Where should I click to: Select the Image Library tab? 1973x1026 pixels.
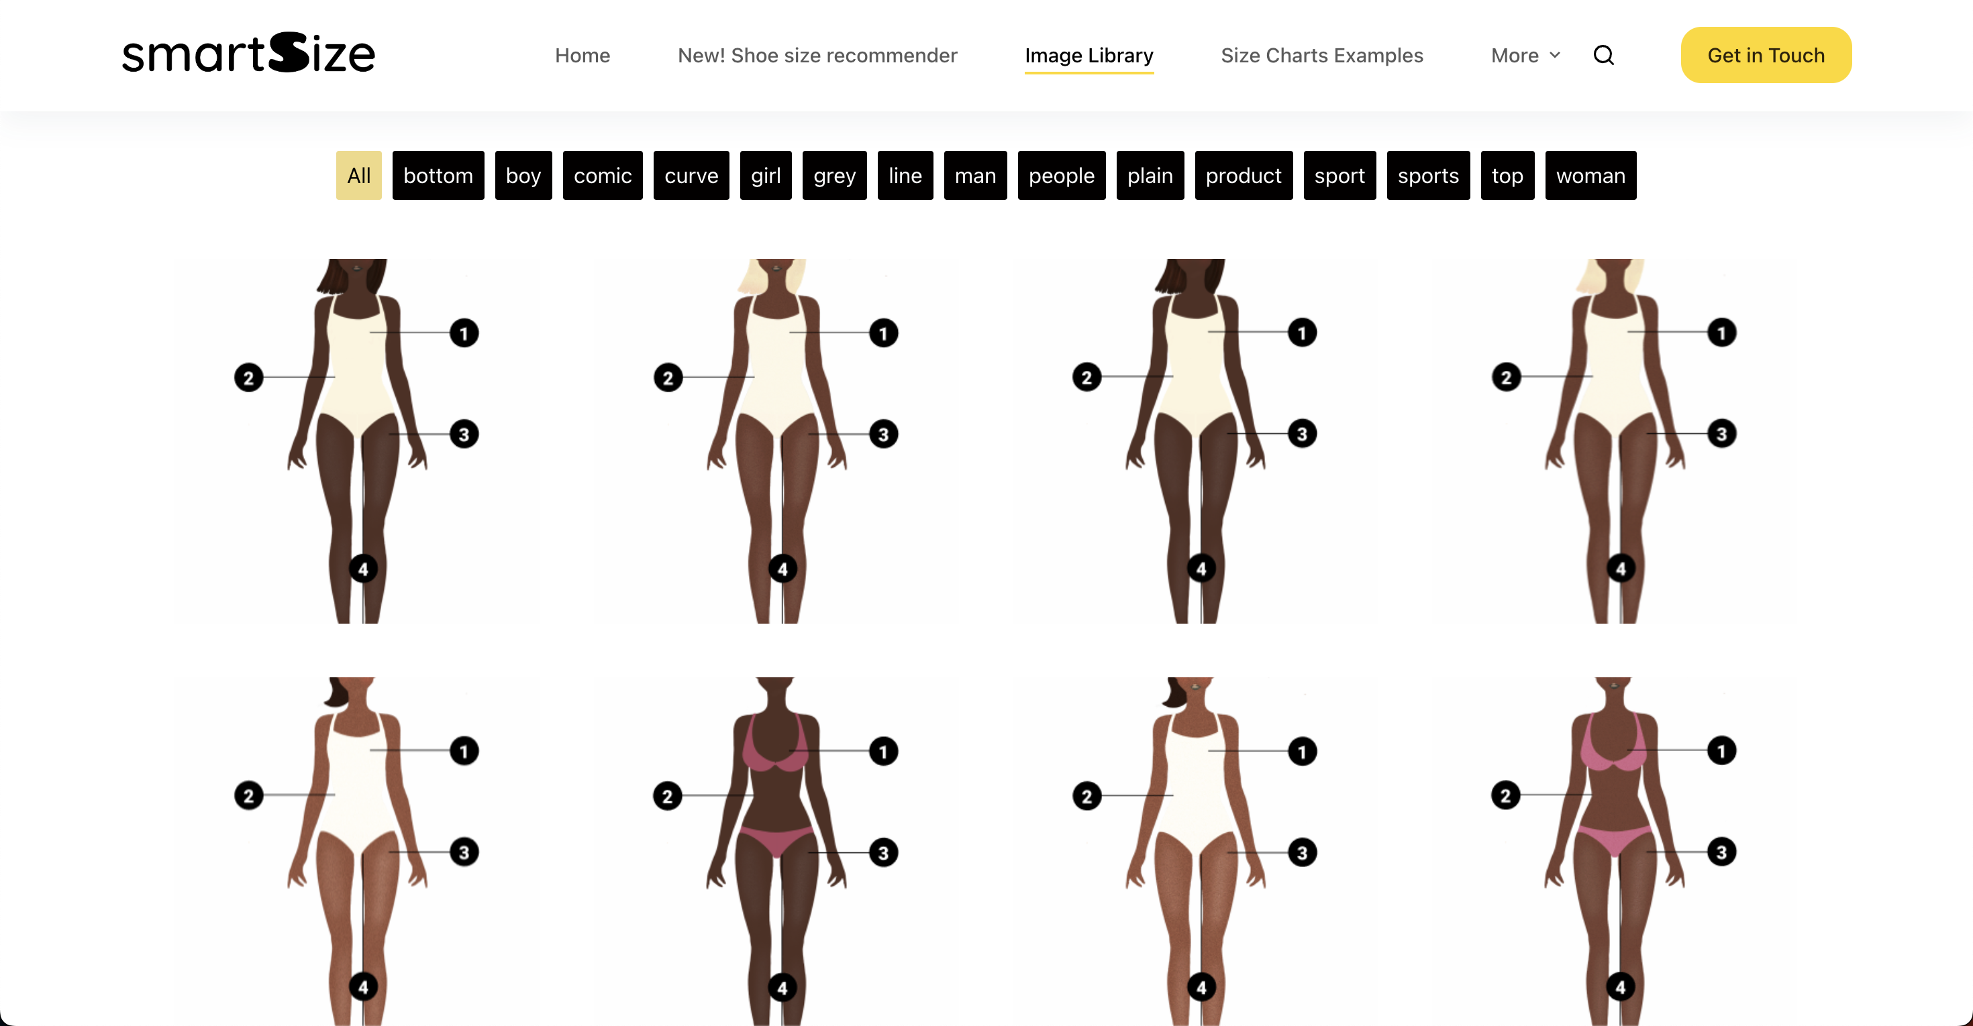click(x=1089, y=55)
